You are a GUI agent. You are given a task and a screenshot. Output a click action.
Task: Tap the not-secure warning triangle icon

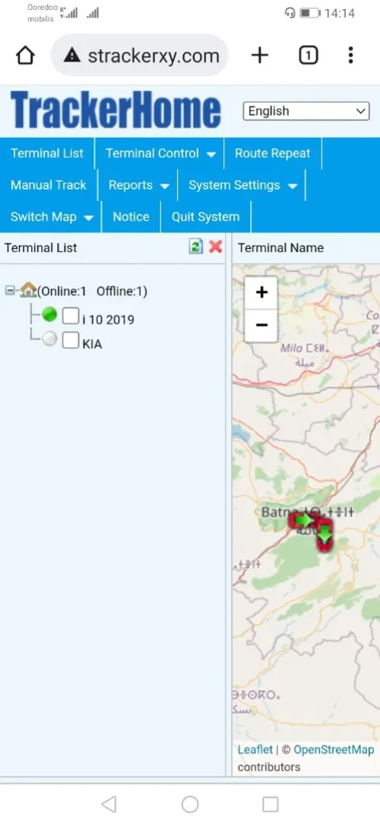tap(71, 56)
